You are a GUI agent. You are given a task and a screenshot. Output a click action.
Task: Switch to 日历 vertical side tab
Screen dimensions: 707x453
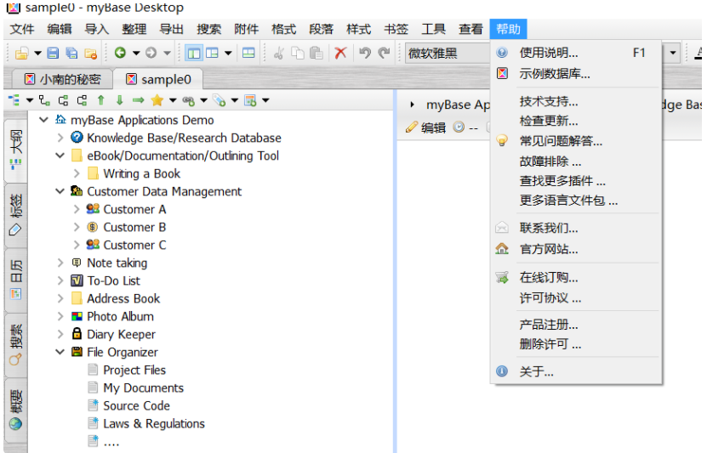(x=16, y=279)
